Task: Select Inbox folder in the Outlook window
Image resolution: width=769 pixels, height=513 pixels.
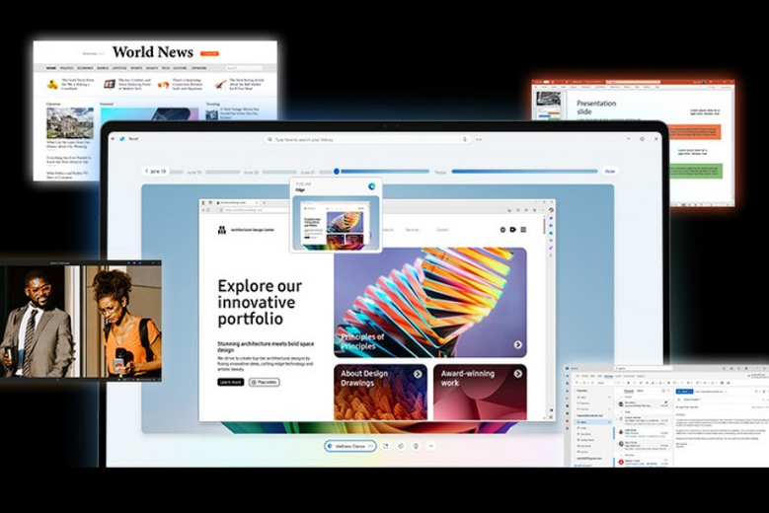Action: pyautogui.click(x=593, y=422)
